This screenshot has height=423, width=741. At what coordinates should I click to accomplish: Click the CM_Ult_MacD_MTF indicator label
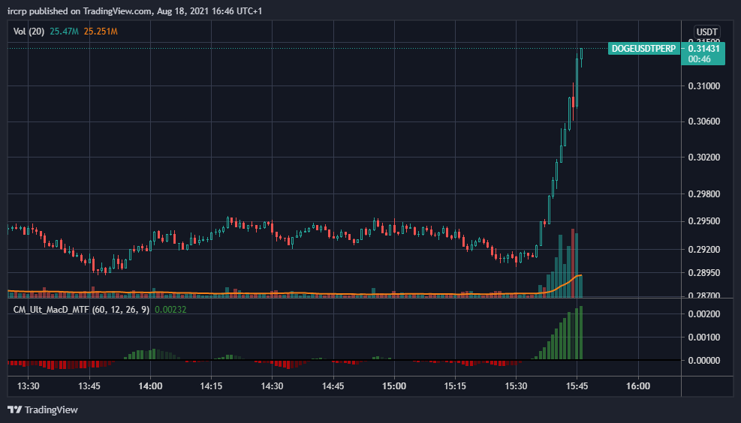[x=81, y=310]
